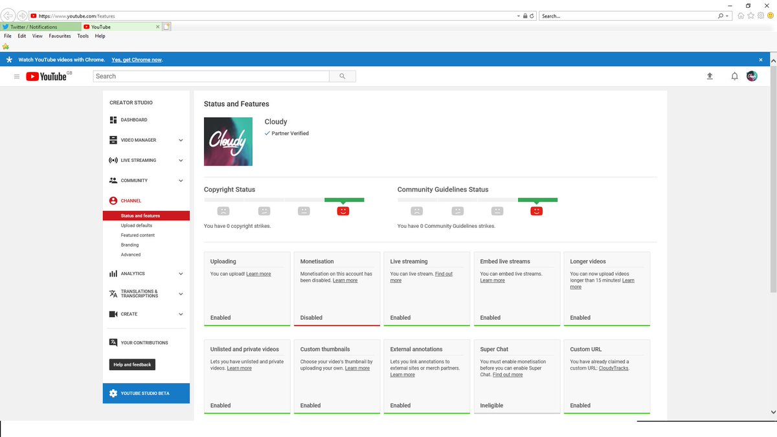Dismiss the Chrome promotion banner
Viewport: 777px width, 437px height.
[x=761, y=60]
